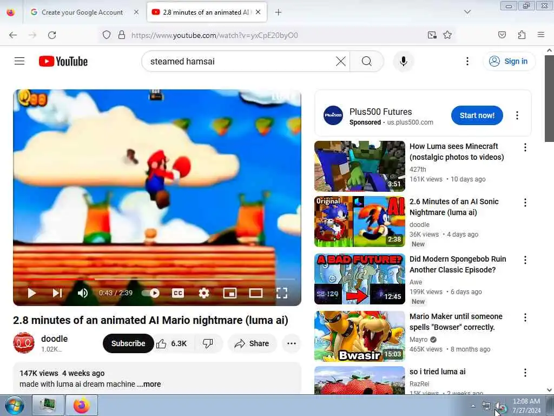554x416 pixels.
Task: Toggle picture-in-picture from address bar
Action: click(432, 35)
